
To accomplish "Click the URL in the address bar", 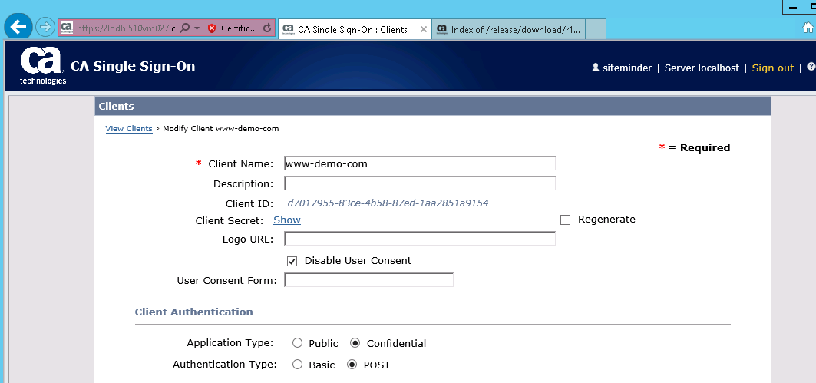I will 125,28.
